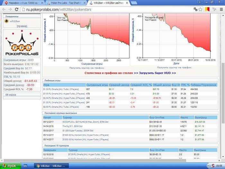Screen dimensions: 225x169
Task: Close the Willi28an tab
Action: (x=127, y=3)
